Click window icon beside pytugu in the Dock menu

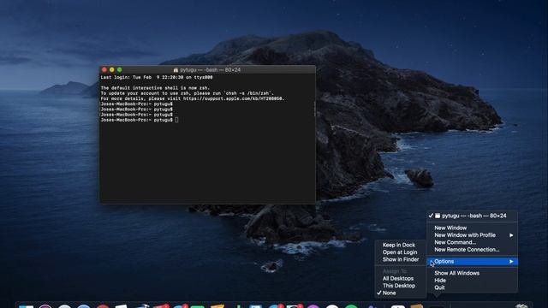tap(438, 216)
